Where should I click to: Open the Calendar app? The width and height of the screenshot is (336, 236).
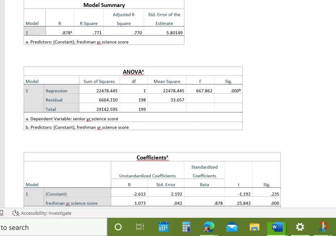163,227
